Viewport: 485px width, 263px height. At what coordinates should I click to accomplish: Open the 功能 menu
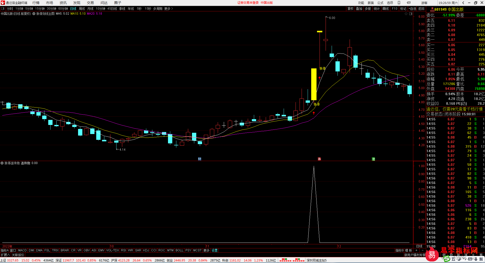tap(361, 3)
